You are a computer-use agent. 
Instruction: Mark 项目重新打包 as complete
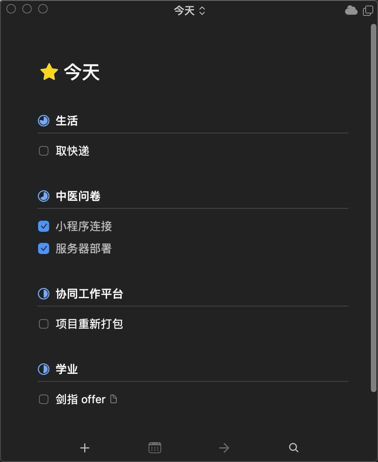tap(44, 324)
